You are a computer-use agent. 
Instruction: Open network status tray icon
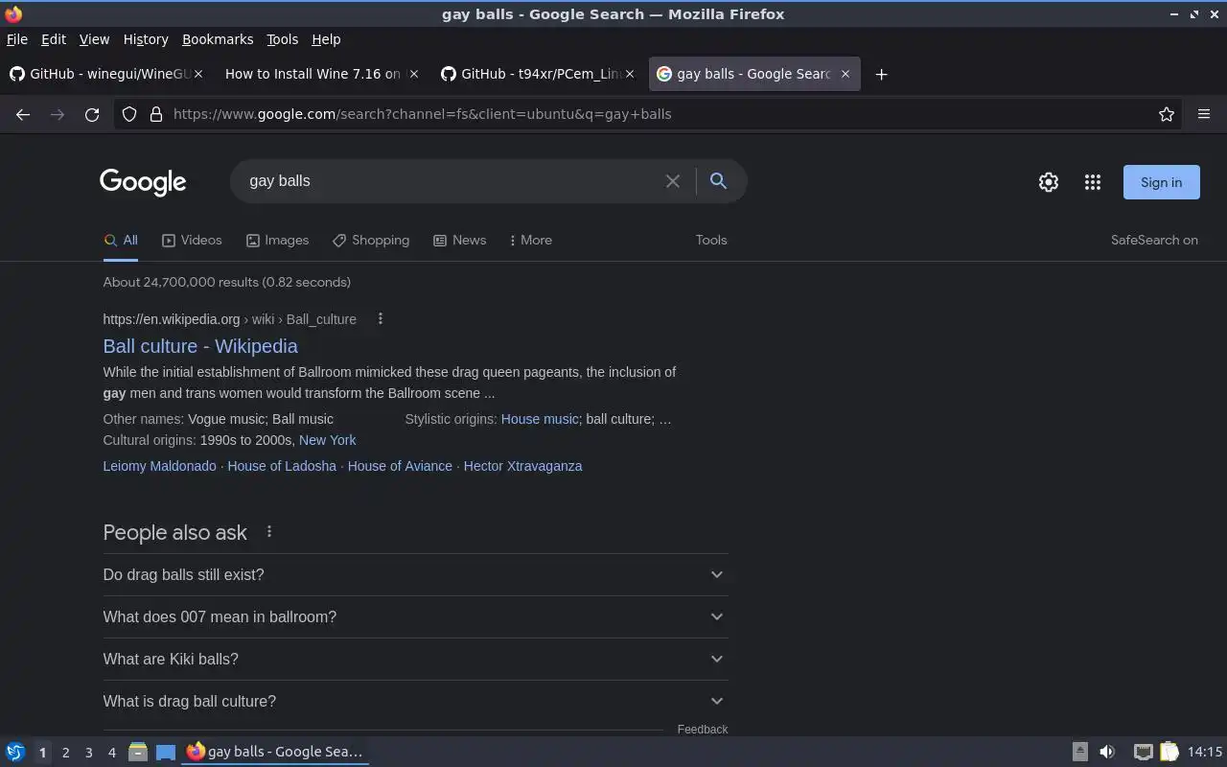tap(1143, 752)
